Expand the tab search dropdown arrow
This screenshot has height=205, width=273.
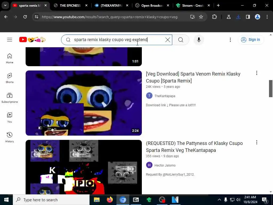coord(5,5)
